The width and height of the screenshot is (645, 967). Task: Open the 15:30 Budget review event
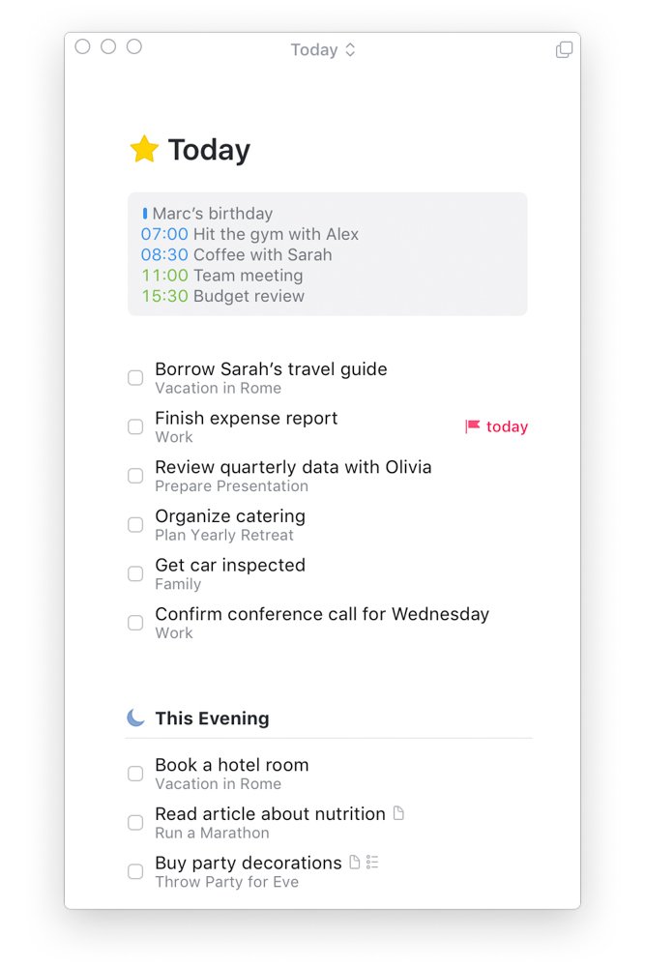point(222,296)
